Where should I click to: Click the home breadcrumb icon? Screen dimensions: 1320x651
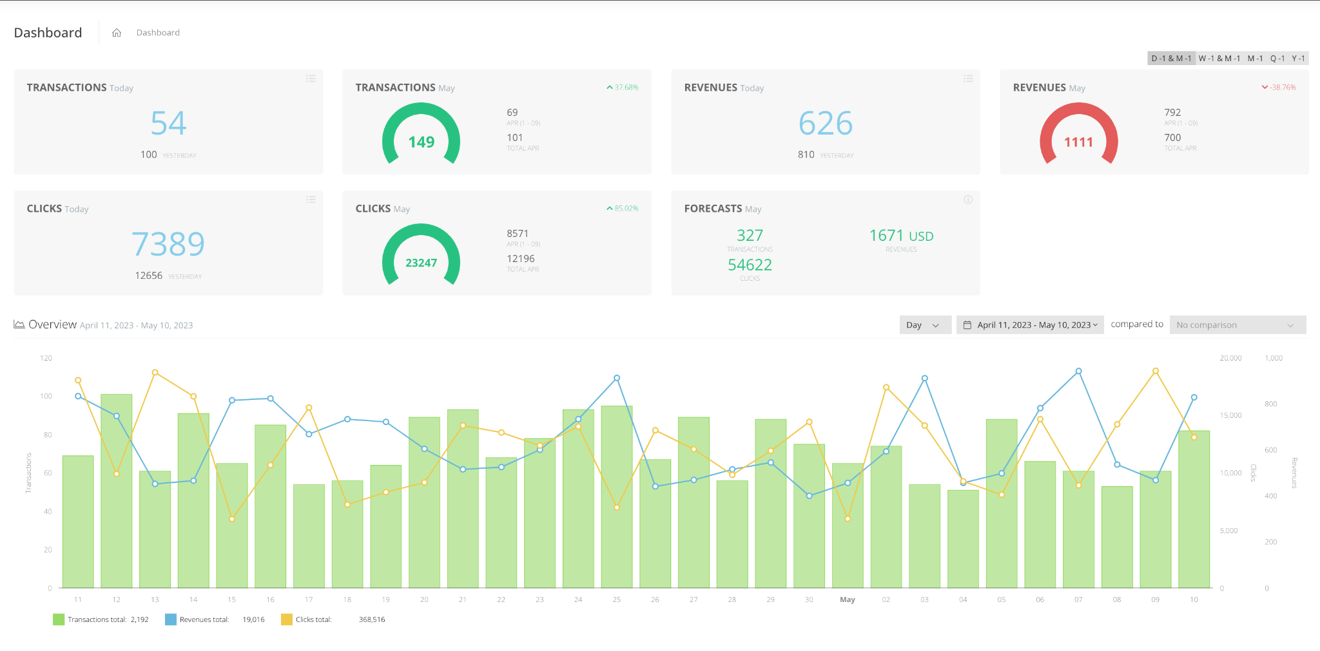tap(117, 33)
